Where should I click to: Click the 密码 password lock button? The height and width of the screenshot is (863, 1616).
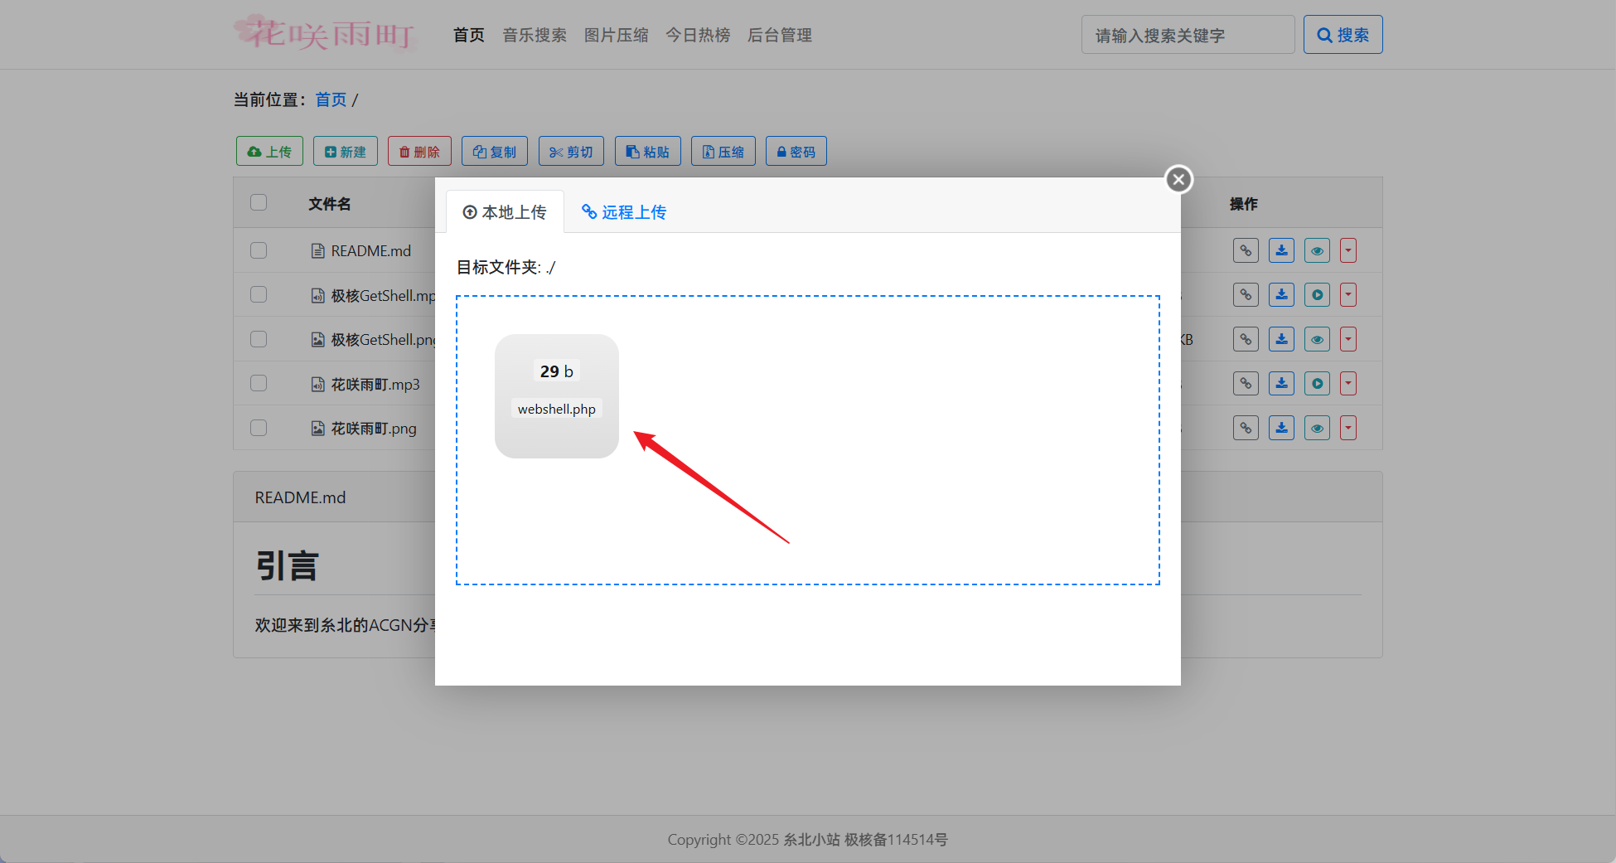[x=796, y=152]
